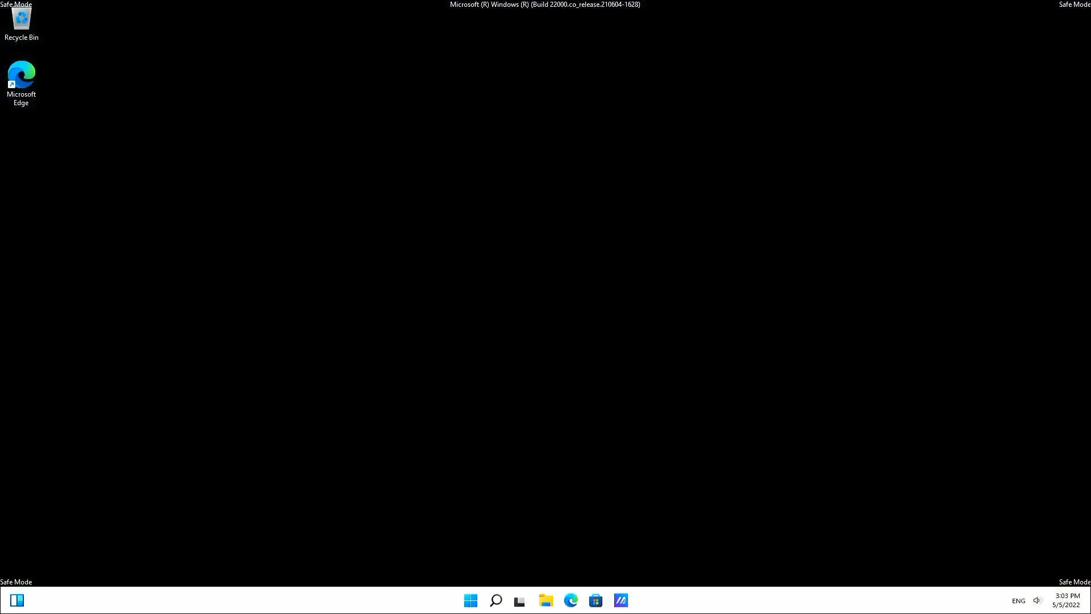The height and width of the screenshot is (614, 1091).
Task: Select the Microsoft Edge shortcut label
Action: [x=21, y=98]
